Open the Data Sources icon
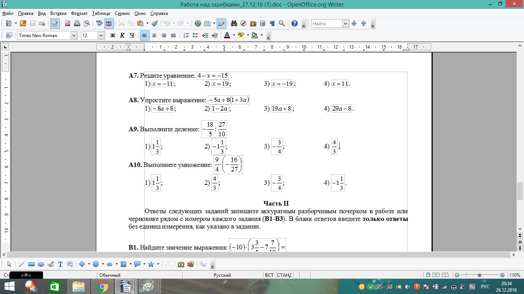This screenshot has height=294, width=524. coord(263,23)
